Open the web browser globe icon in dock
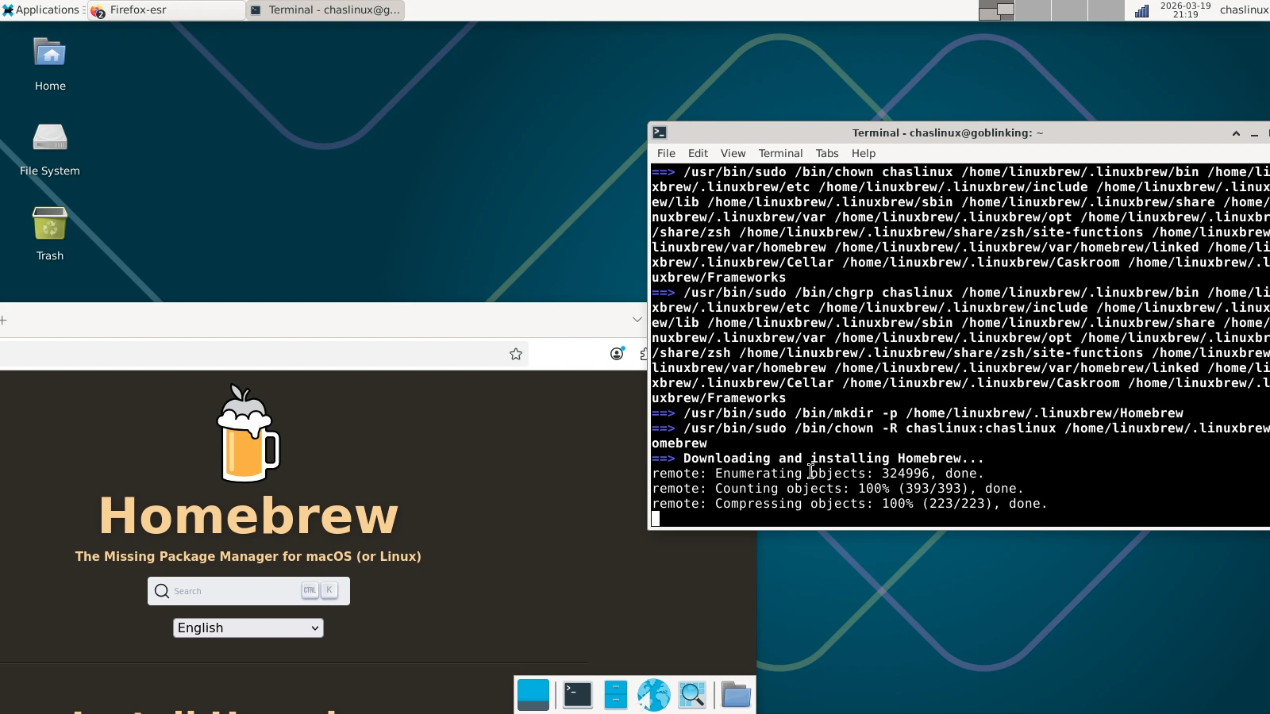 tap(654, 695)
